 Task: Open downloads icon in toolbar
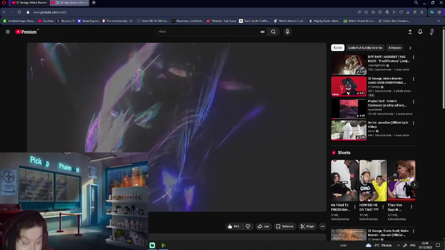408,12
